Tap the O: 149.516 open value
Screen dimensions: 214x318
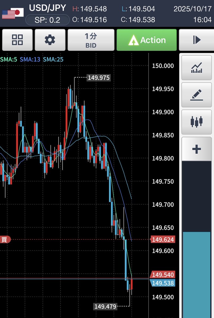click(x=90, y=20)
